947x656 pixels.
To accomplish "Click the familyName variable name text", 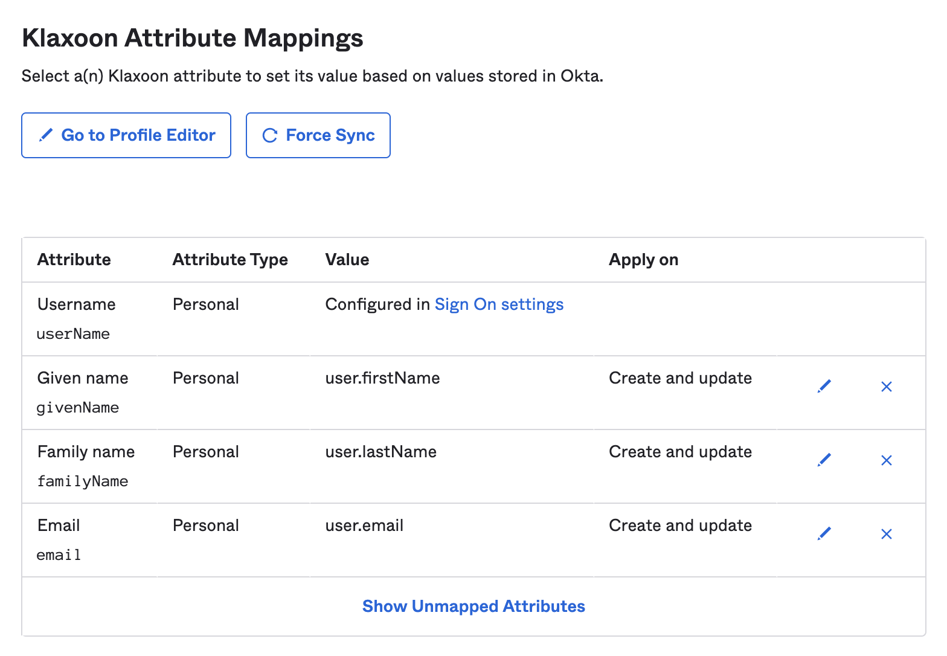I will click(83, 481).
